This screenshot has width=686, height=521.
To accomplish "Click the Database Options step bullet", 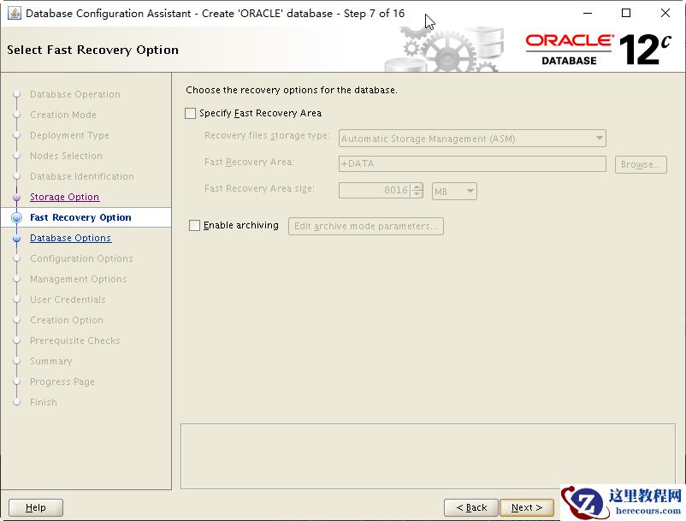I will click(x=16, y=239).
